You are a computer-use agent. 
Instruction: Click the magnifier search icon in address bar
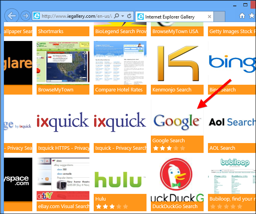click(x=117, y=16)
